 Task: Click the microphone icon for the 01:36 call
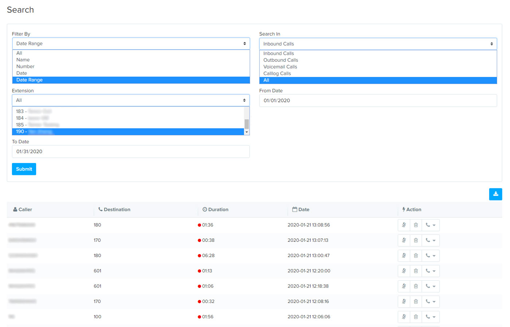(x=404, y=225)
